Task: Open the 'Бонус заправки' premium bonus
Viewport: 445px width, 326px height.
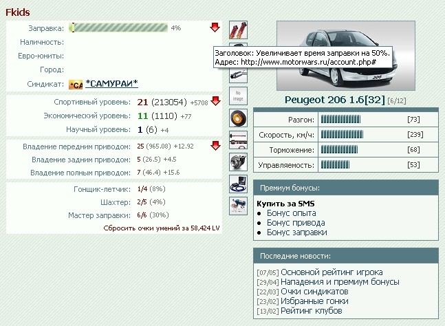Action: (297, 232)
